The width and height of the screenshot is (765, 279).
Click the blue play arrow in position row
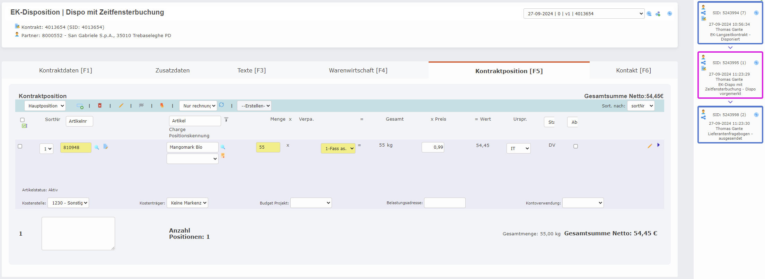[658, 145]
